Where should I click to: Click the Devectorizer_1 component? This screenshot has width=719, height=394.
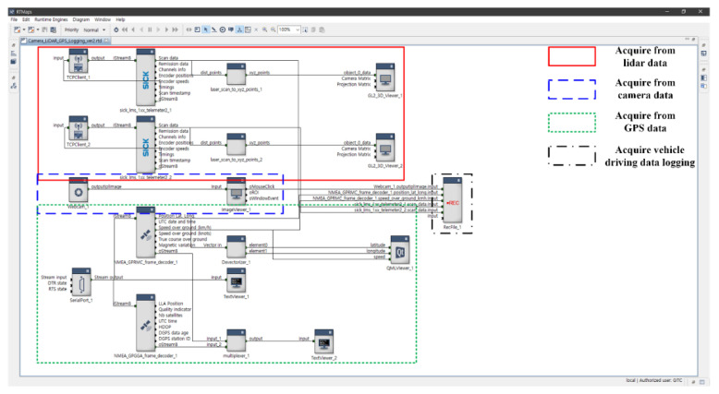pos(235,247)
